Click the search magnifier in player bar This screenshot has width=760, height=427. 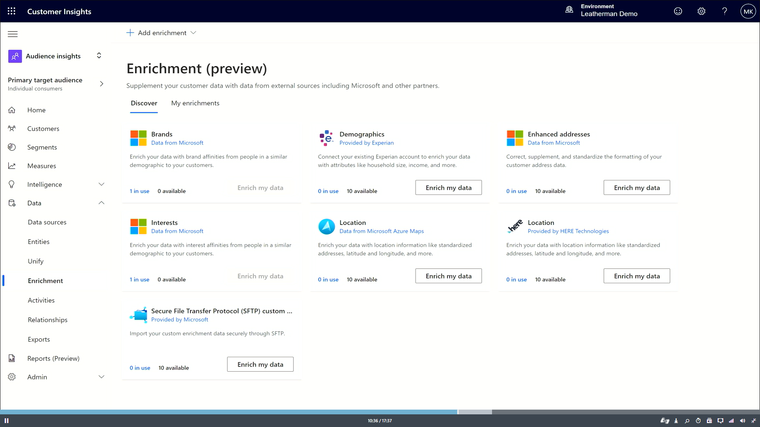(x=687, y=421)
